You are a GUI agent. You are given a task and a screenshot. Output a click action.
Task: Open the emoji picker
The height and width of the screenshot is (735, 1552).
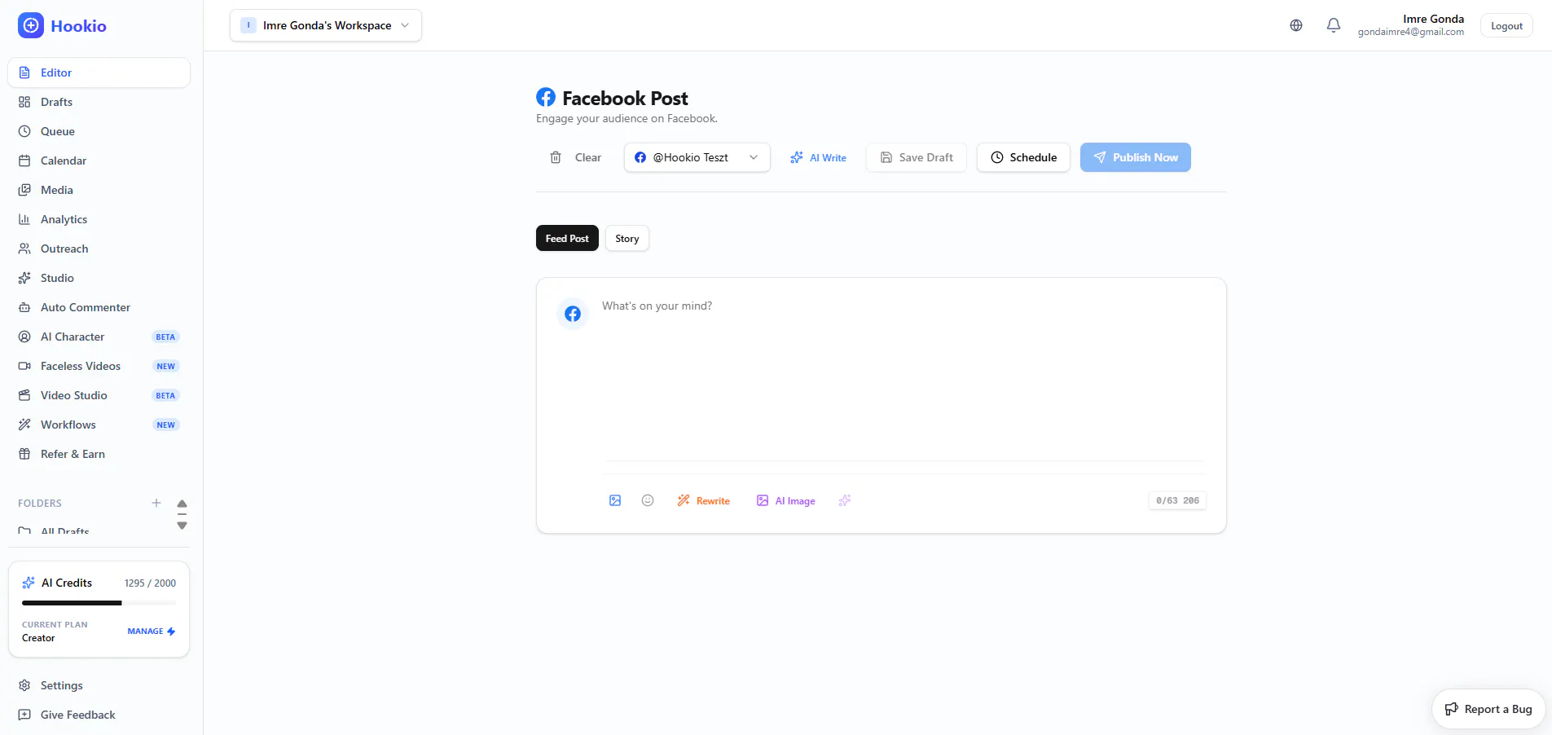point(648,500)
